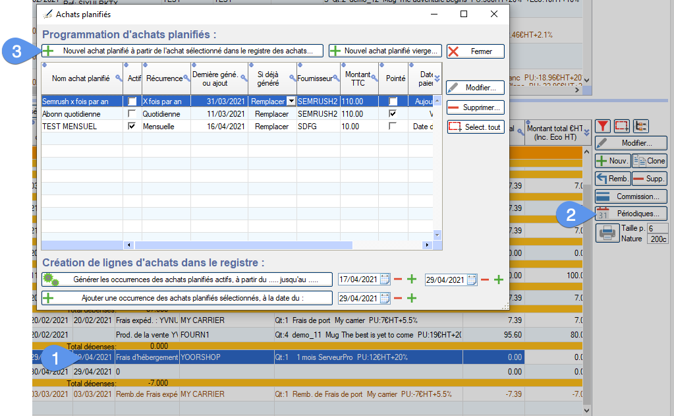Click the red funnel filter icon
This screenshot has height=416, width=674.
(603, 126)
